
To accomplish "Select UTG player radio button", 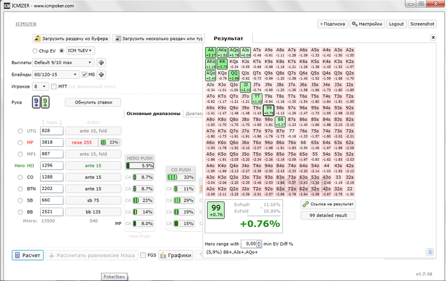I will click(20, 131).
